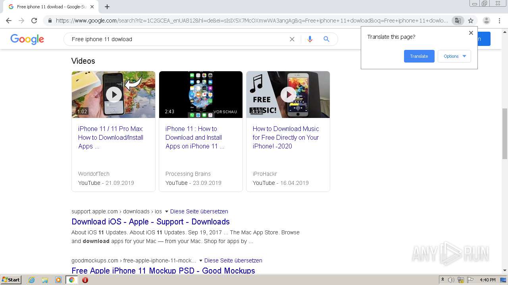The height and width of the screenshot is (285, 508).
Task: Open the network tray icon
Action: coord(461,280)
